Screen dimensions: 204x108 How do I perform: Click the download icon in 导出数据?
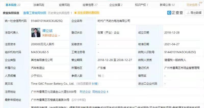click(188, 13)
